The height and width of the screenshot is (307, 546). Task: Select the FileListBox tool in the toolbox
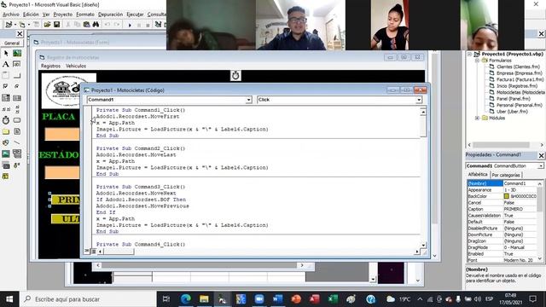[x=17, y=131]
